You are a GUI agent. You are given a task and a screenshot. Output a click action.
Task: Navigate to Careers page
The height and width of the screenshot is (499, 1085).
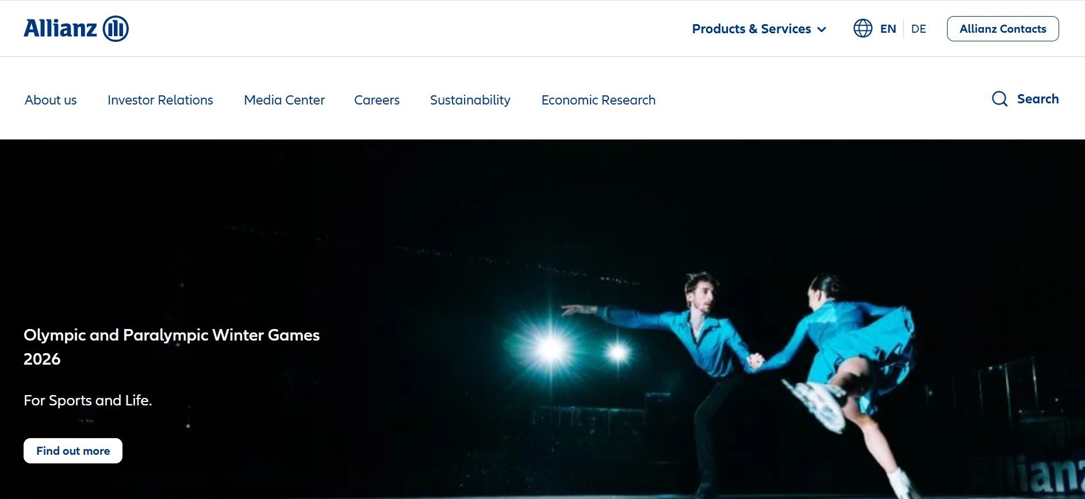377,100
